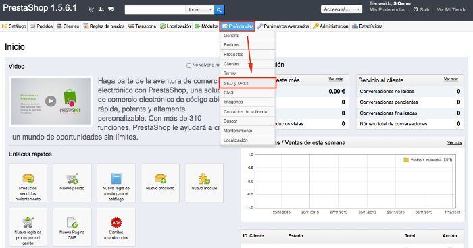Click the customers icon in header
The width and height of the screenshot is (473, 248).
101,9
